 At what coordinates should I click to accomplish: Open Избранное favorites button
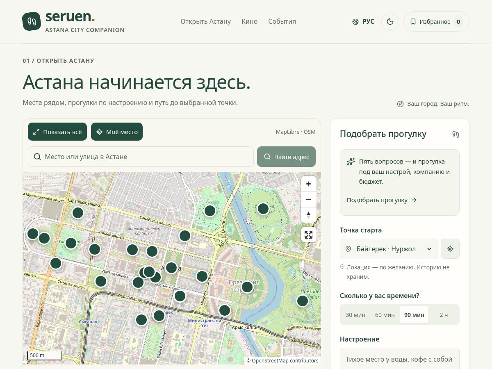pyautogui.click(x=436, y=22)
